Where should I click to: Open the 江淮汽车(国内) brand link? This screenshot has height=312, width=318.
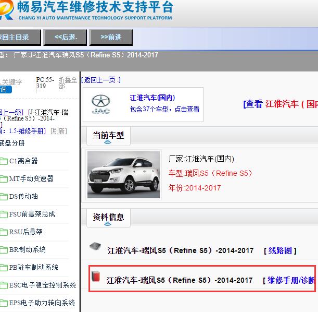point(152,98)
